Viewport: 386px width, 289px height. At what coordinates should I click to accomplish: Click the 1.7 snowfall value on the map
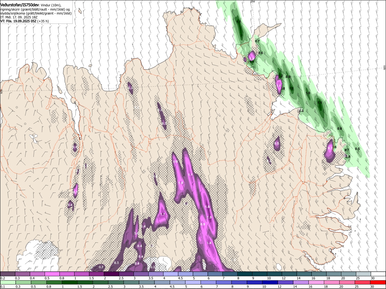163,214
